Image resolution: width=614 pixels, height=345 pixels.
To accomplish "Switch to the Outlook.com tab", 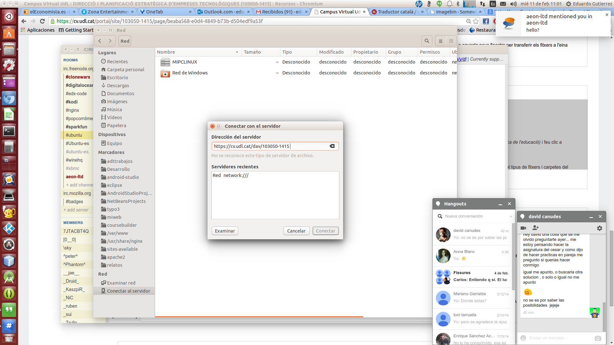I will click(224, 11).
